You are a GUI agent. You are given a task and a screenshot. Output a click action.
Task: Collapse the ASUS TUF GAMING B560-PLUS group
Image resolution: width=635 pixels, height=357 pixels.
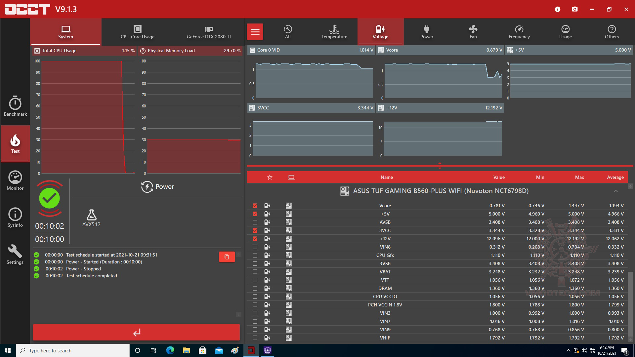[615, 191]
